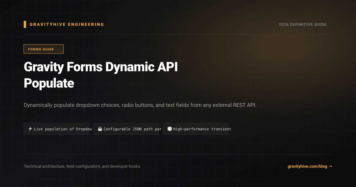
Task: Click the lightning bolt icon in the Live population chip
Action: (x=30, y=129)
